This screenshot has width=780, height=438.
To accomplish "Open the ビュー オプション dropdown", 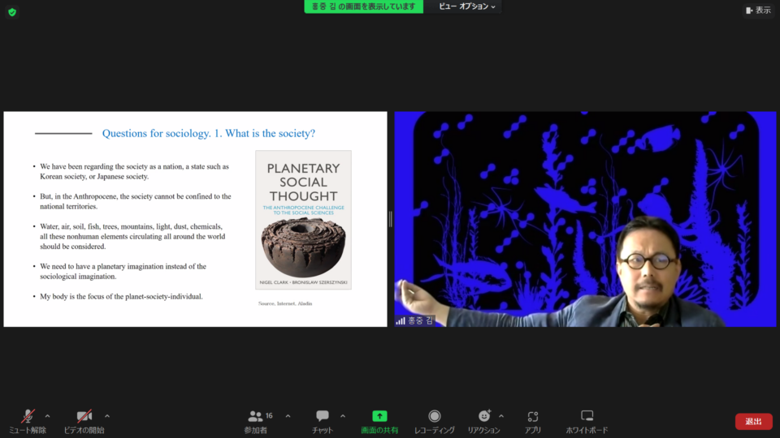I will (466, 6).
